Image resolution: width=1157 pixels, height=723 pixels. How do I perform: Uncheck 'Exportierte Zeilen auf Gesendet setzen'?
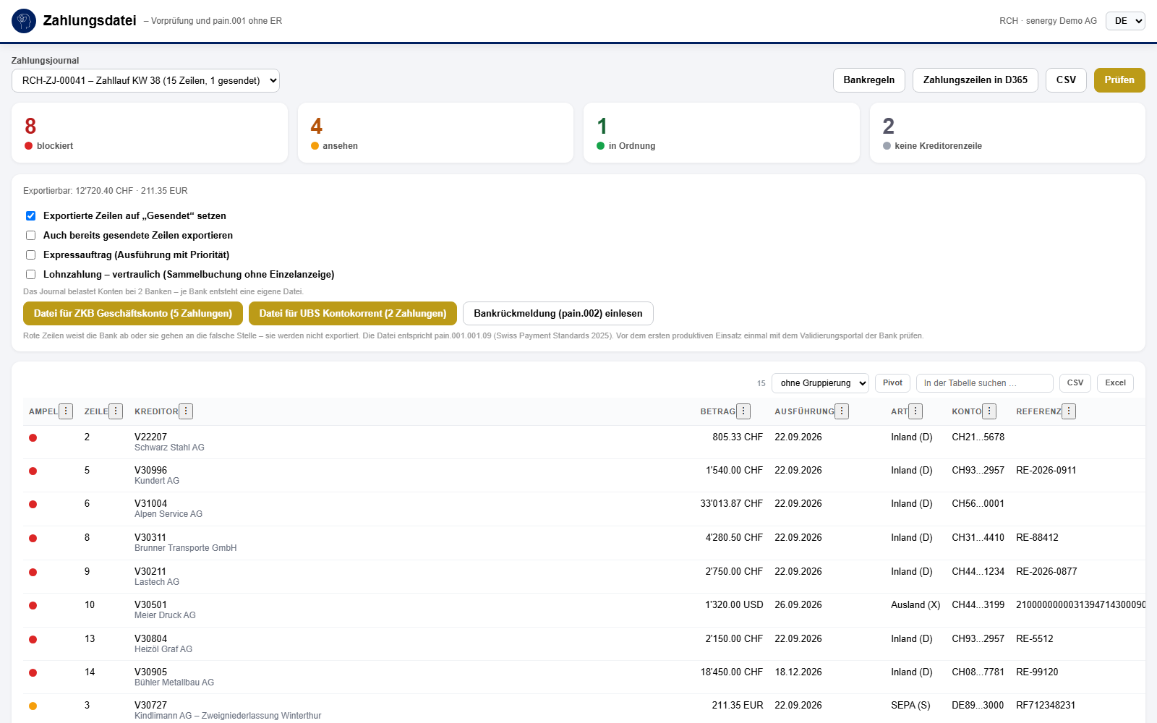(x=30, y=215)
